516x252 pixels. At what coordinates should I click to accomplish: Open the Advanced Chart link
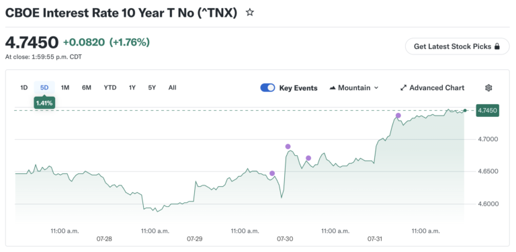(432, 88)
